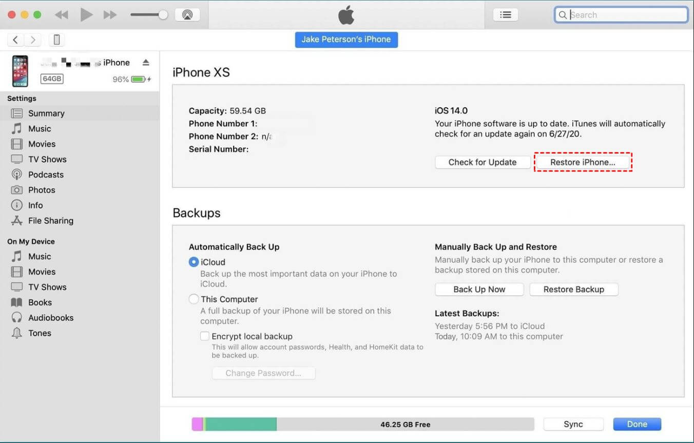Select iCloud automatic backup option

[194, 262]
